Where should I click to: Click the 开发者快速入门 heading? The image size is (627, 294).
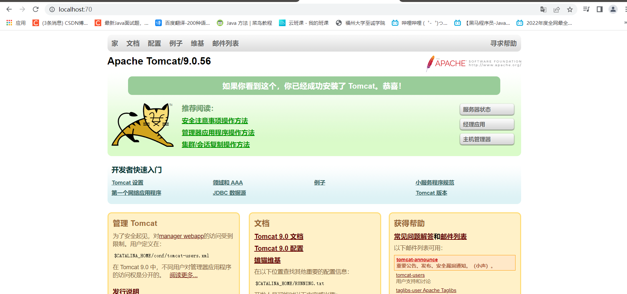coord(137,170)
